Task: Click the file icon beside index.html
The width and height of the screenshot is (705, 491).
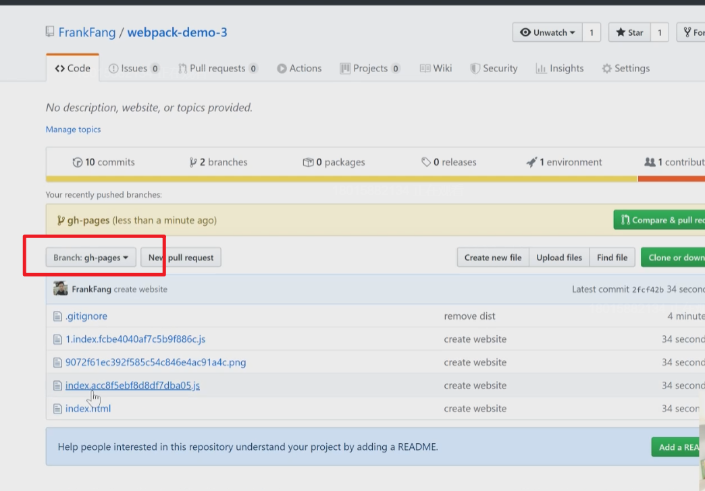Action: pos(57,409)
